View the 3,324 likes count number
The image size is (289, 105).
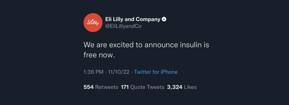[x=175, y=87]
